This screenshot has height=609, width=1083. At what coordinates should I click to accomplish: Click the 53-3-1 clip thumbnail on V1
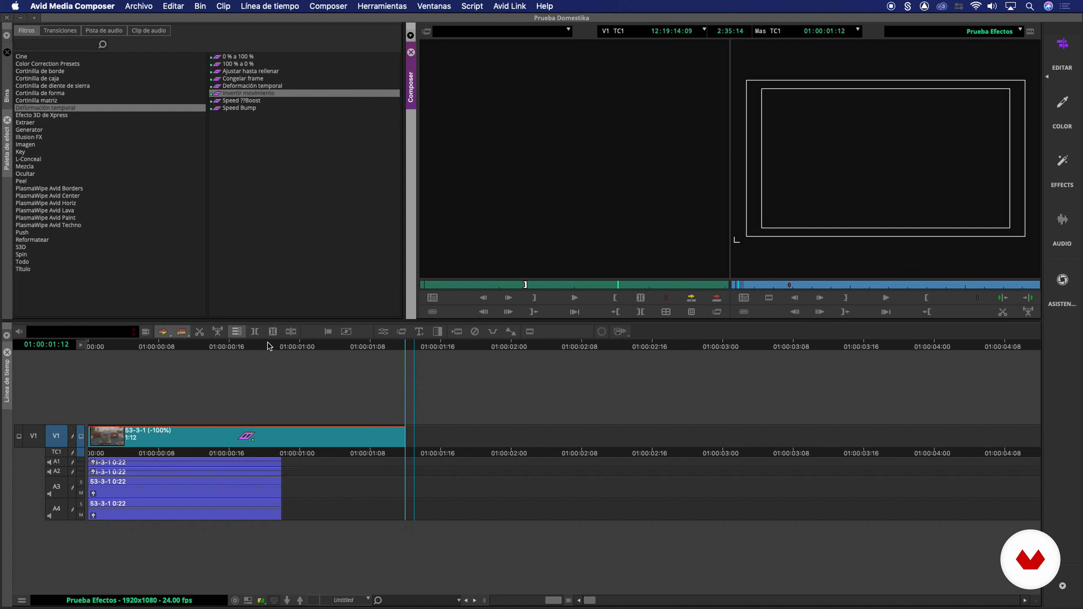point(107,436)
